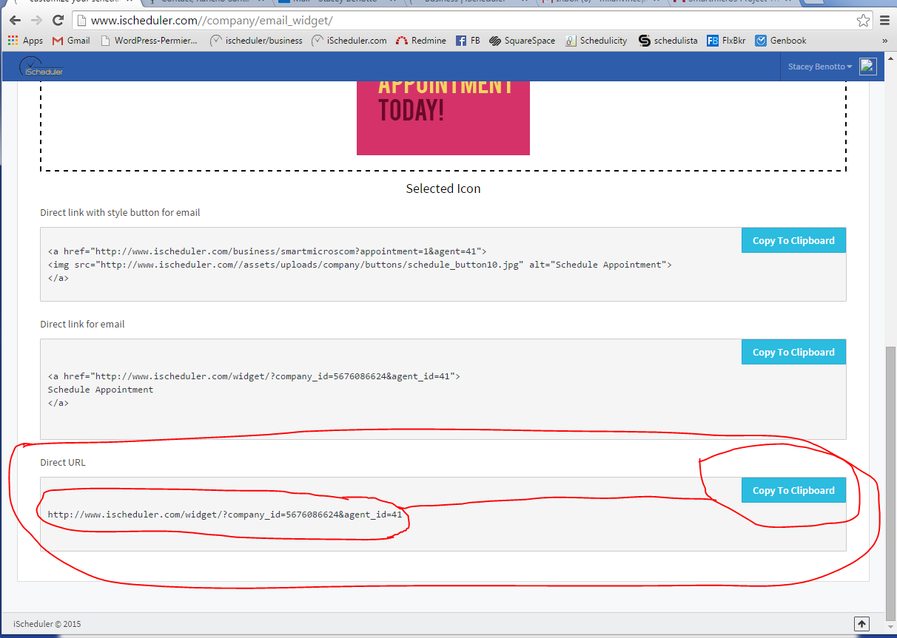Click the 'iScheduler © 2015' footer text
The image size is (897, 638).
point(47,624)
